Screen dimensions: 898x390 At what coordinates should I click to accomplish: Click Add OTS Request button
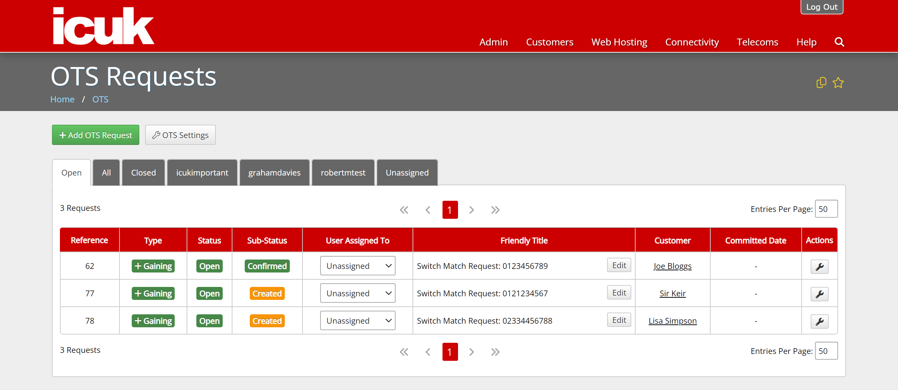pos(96,135)
